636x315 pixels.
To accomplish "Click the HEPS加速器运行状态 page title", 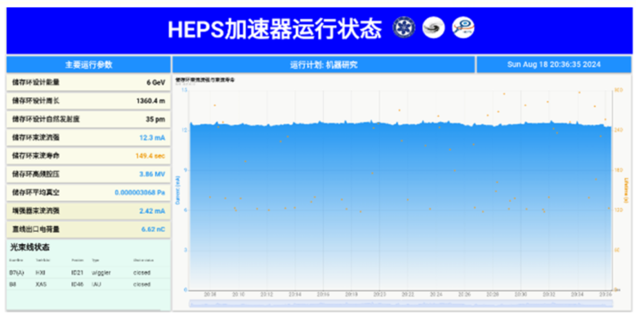I will tap(274, 29).
